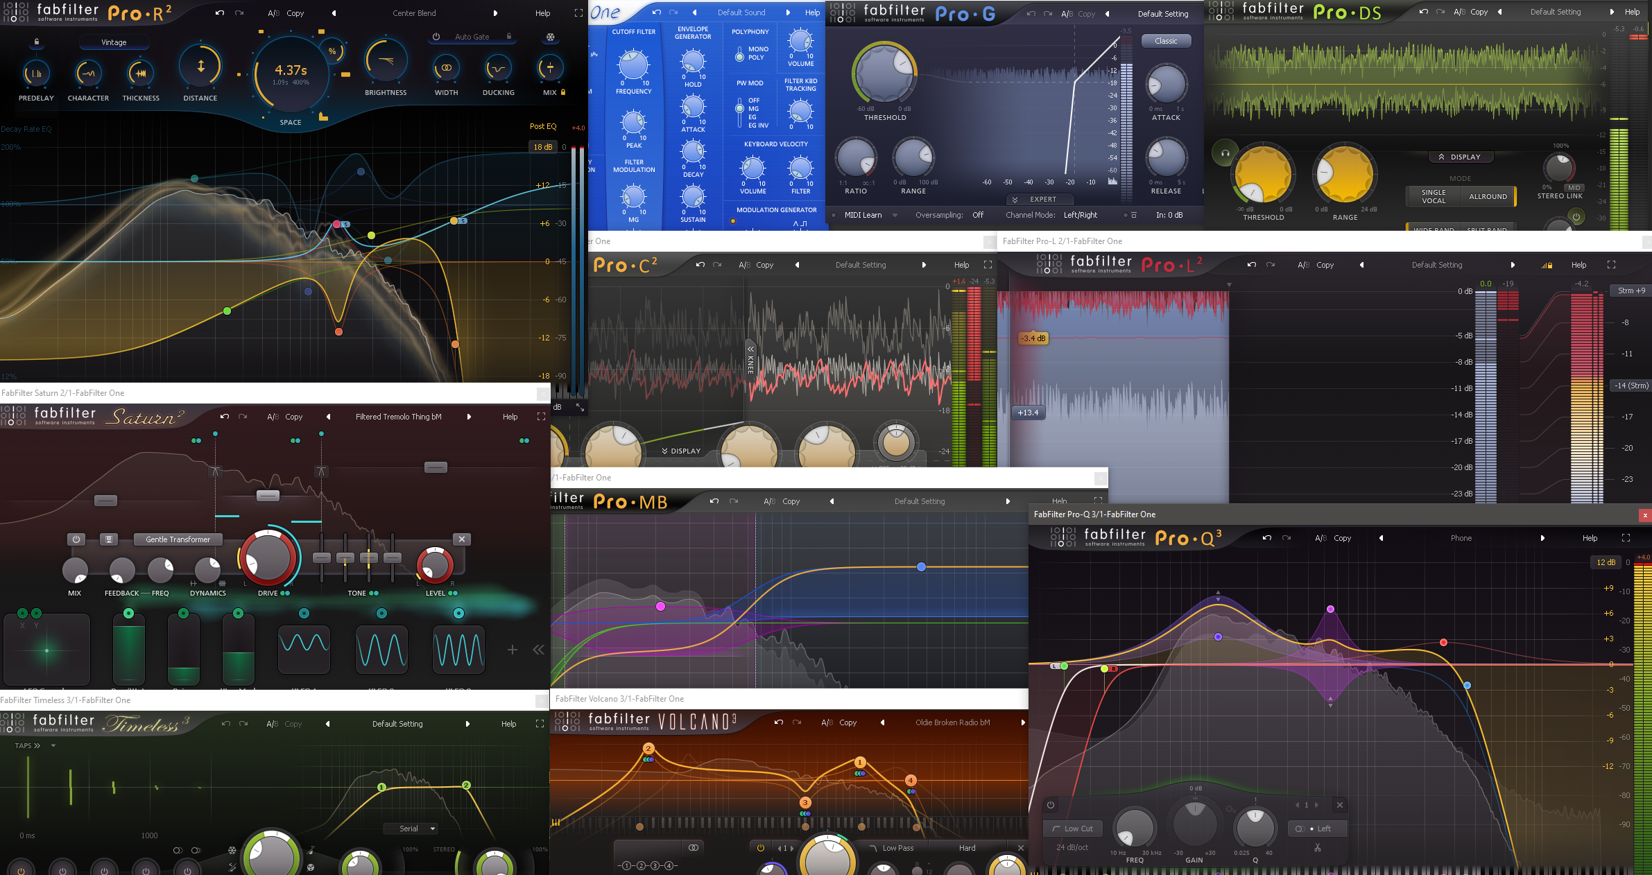Open the Center Blend preset menu in Pro-R 2

(414, 13)
